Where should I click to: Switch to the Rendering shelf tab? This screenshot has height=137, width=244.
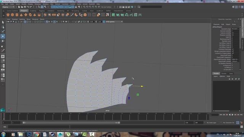pos(61,11)
